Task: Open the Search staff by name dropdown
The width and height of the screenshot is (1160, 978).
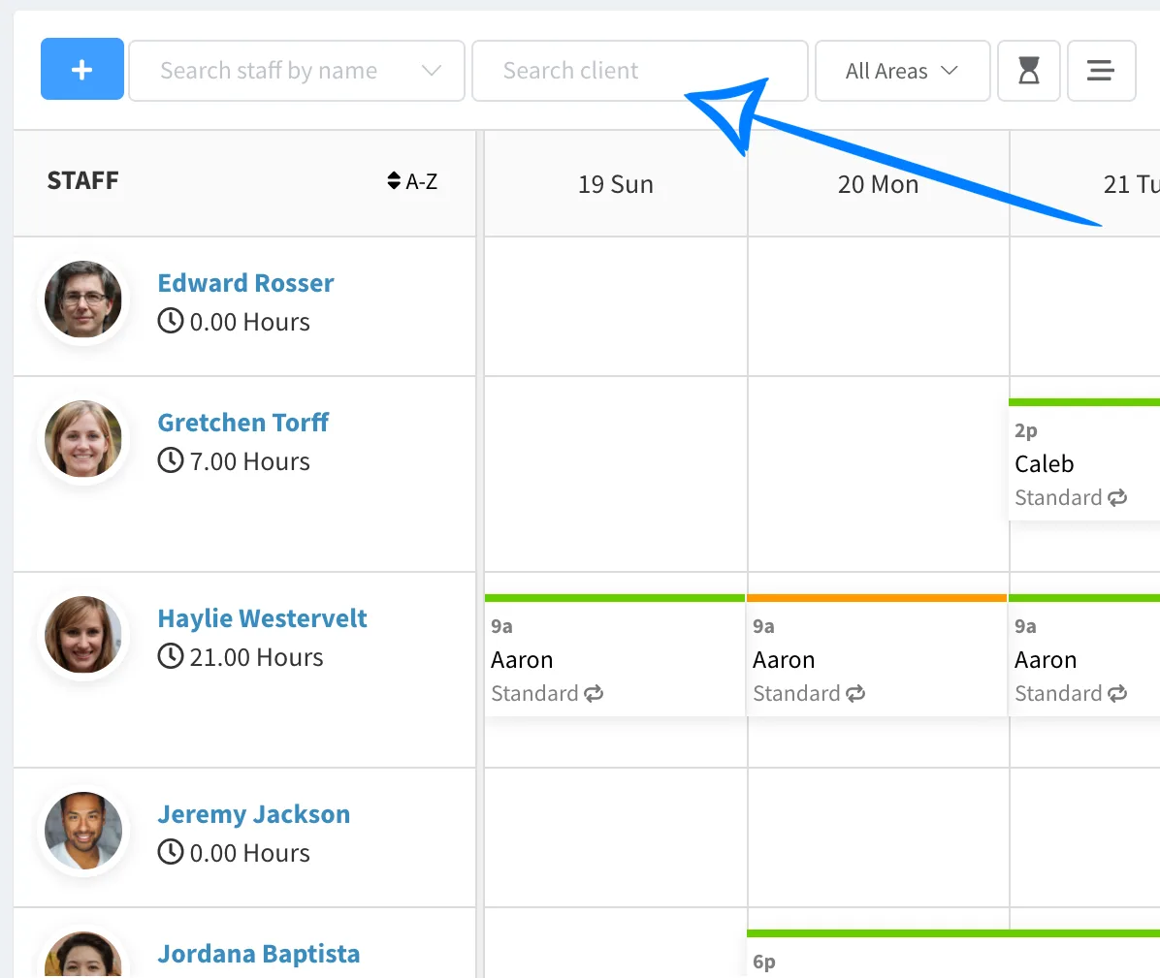Action: pos(297,71)
